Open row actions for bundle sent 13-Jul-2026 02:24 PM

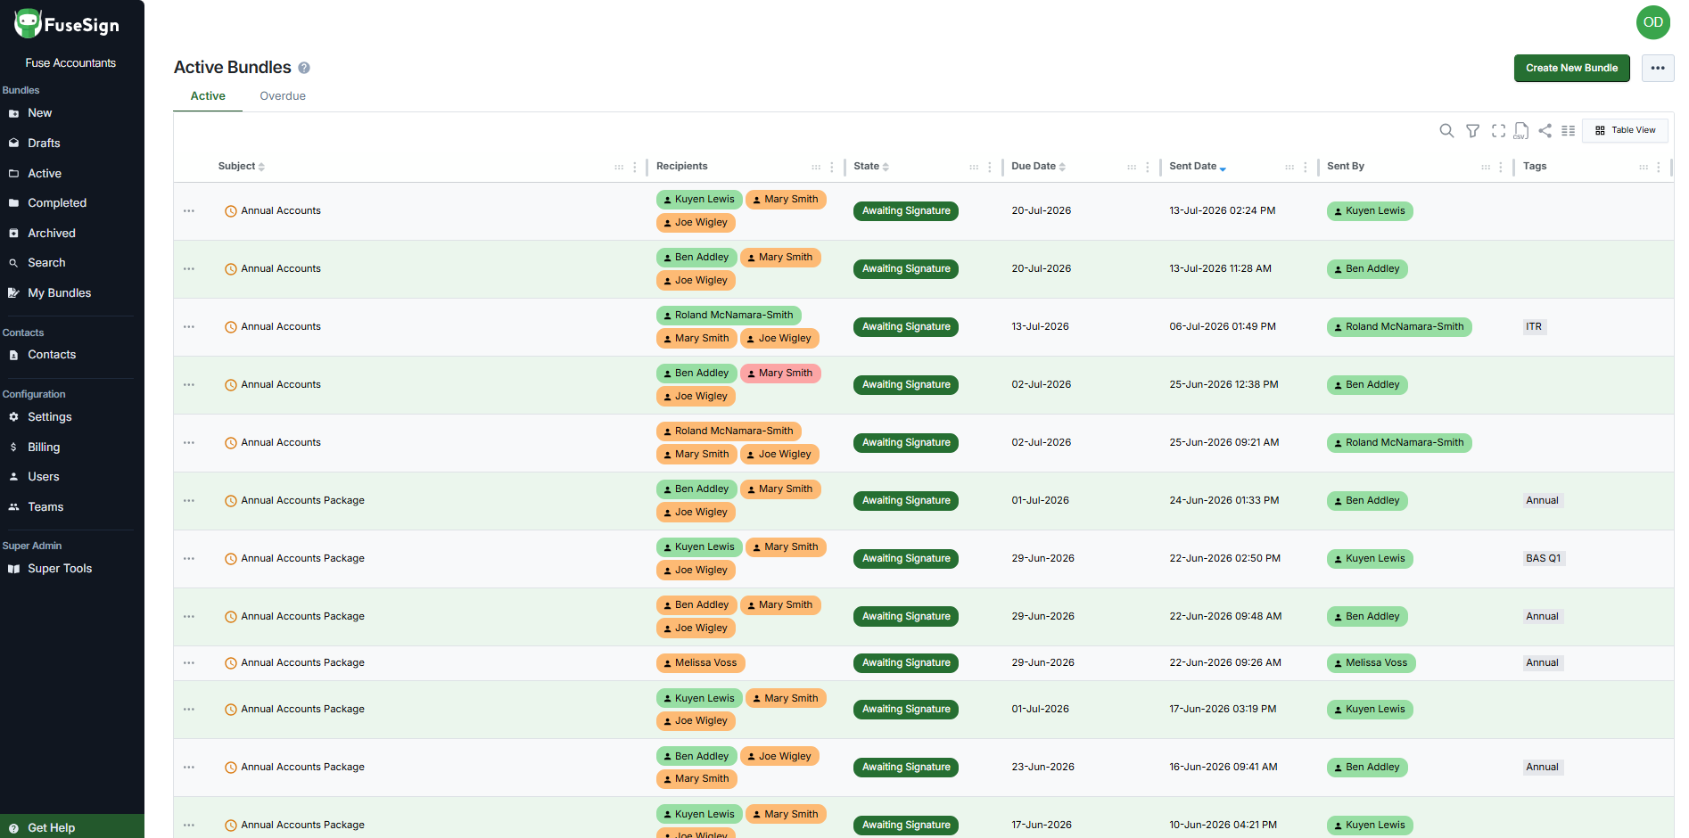pyautogui.click(x=189, y=211)
